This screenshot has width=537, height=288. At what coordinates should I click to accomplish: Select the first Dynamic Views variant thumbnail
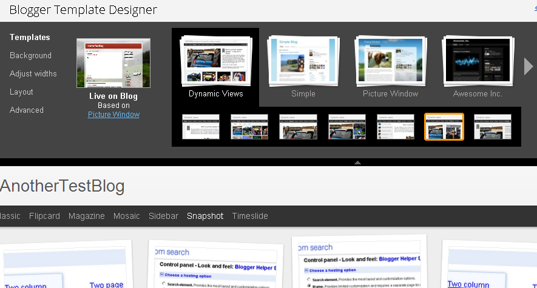pyautogui.click(x=201, y=127)
